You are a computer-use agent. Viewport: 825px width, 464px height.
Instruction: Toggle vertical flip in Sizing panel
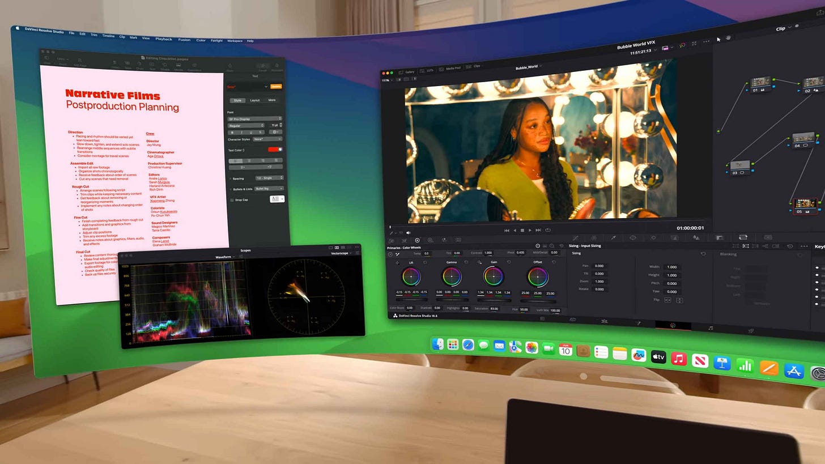click(x=679, y=300)
